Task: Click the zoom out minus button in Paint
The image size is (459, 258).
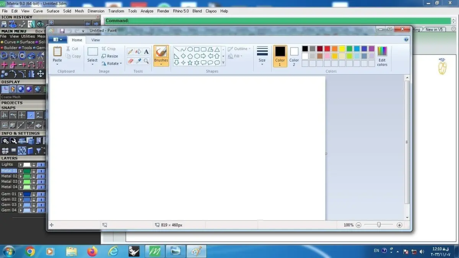Action: coord(358,225)
